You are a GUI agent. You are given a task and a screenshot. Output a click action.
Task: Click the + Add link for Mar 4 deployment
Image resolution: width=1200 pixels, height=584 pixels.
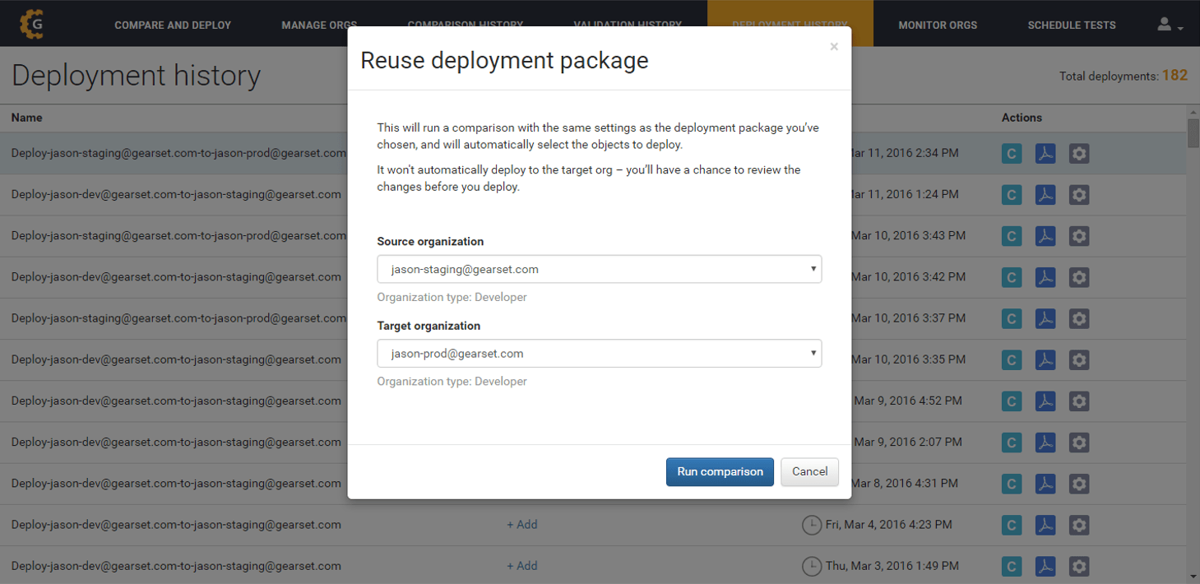coord(522,525)
